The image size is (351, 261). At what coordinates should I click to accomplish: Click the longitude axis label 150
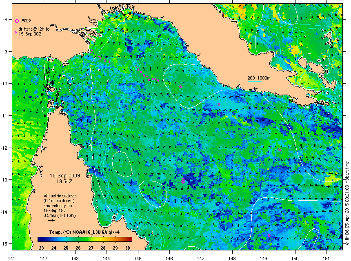(295, 258)
